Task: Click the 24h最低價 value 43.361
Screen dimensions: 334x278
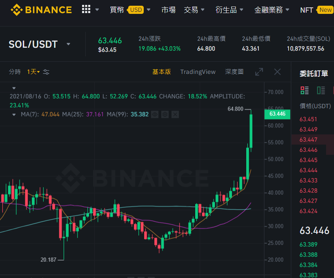Action: pyautogui.click(x=251, y=49)
